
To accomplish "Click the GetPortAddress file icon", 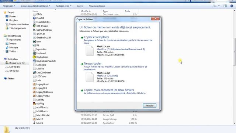I will pos(34,30).
